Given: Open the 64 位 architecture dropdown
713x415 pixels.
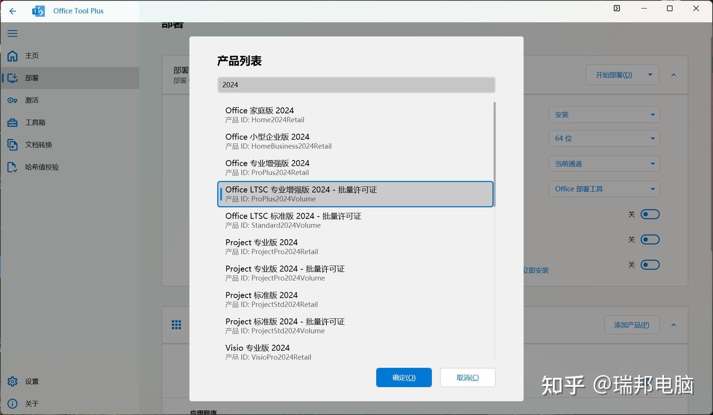Looking at the screenshot, I should pyautogui.click(x=604, y=138).
